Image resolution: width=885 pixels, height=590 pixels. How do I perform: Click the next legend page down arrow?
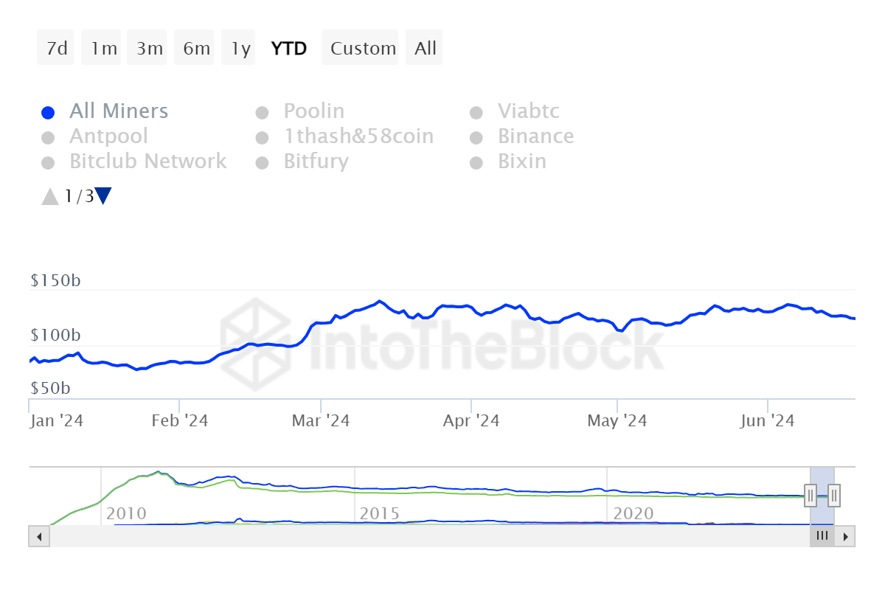pos(103,196)
